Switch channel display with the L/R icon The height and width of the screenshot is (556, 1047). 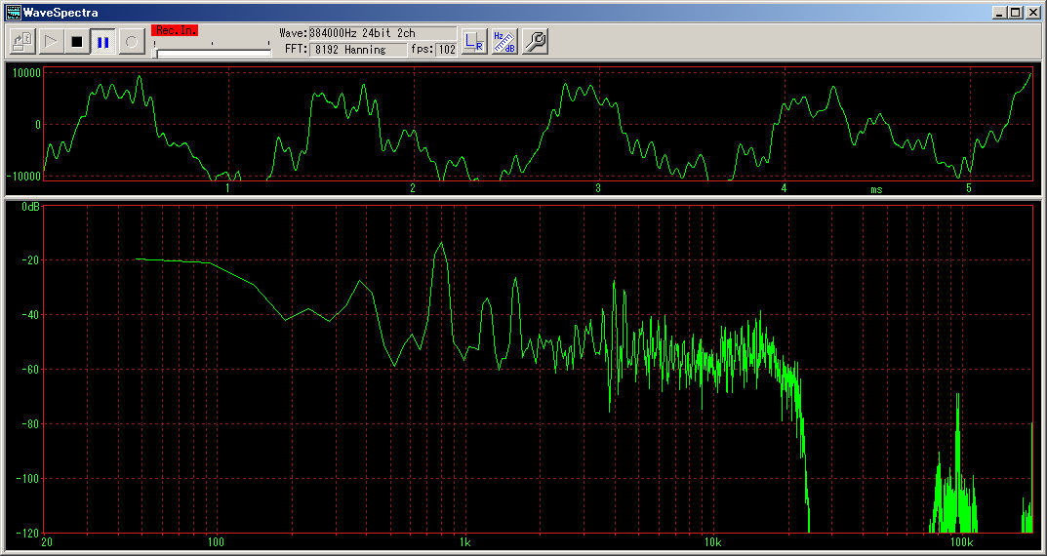click(x=474, y=42)
